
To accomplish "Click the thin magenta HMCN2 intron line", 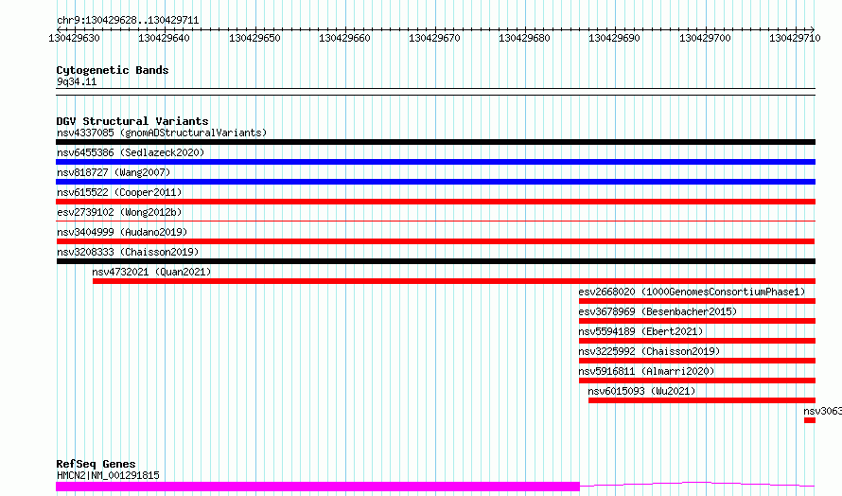I will (x=697, y=485).
